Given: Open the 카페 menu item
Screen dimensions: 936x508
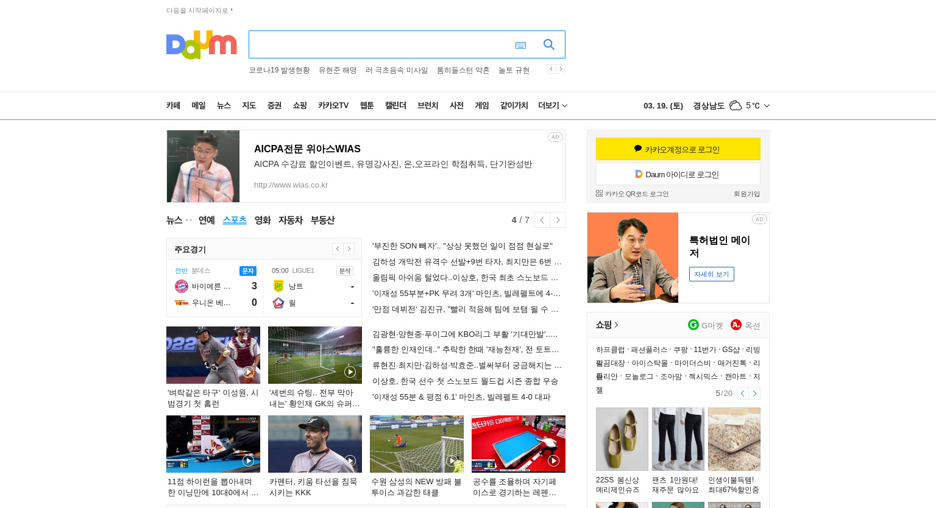Looking at the screenshot, I should 173,105.
